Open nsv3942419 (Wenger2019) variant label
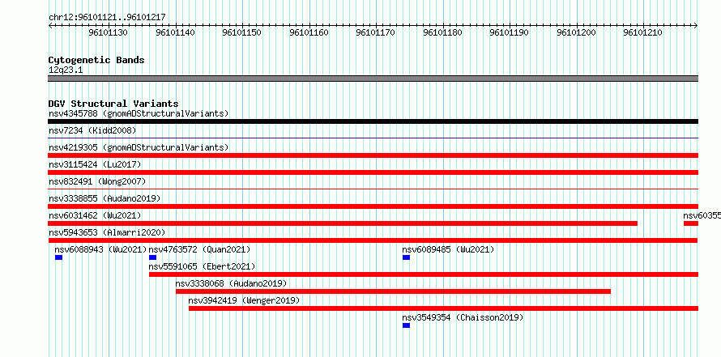The image size is (721, 357). (x=244, y=300)
